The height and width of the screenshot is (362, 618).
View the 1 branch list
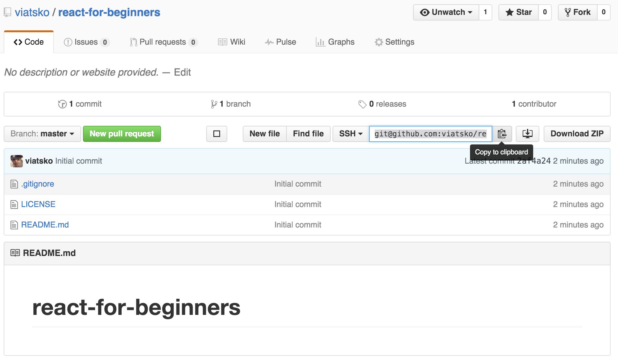coord(231,104)
